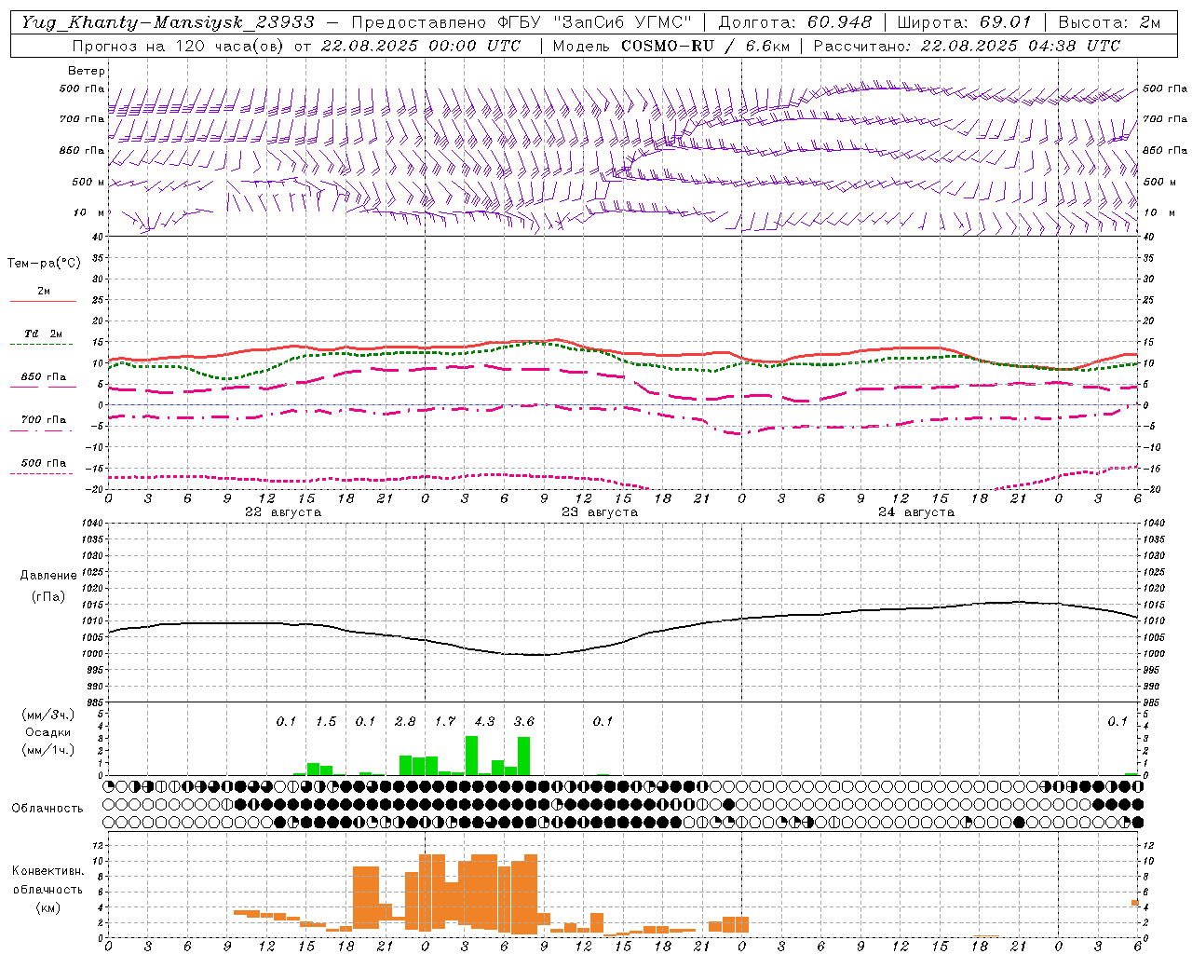1192x954 pixels.
Task: Click the Давление panel label
Action: pos(48,576)
